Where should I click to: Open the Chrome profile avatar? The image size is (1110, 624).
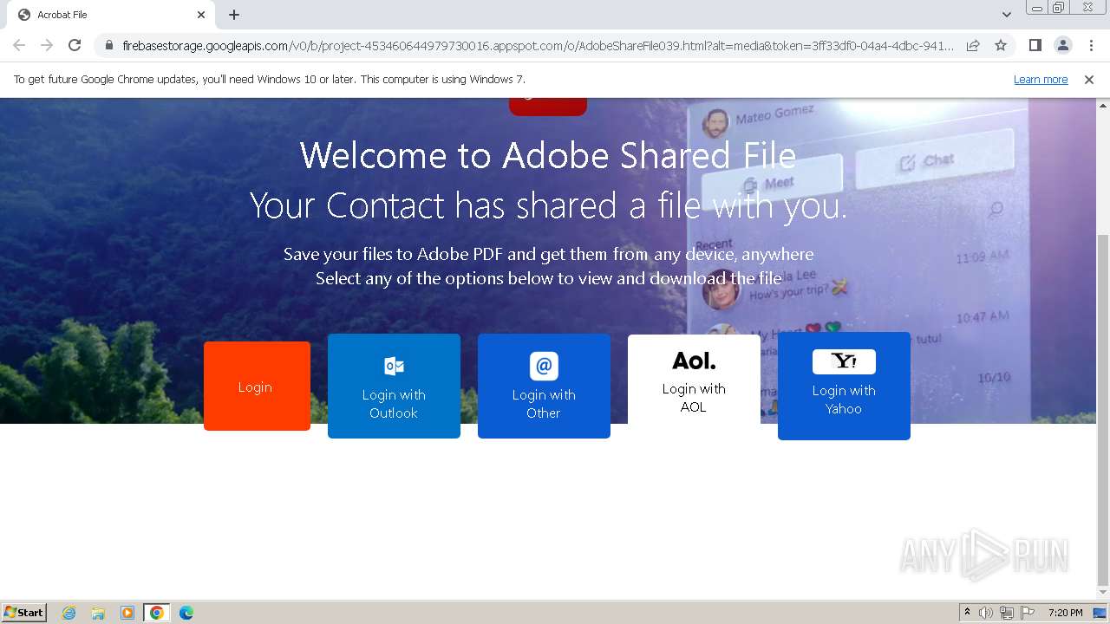(x=1062, y=45)
